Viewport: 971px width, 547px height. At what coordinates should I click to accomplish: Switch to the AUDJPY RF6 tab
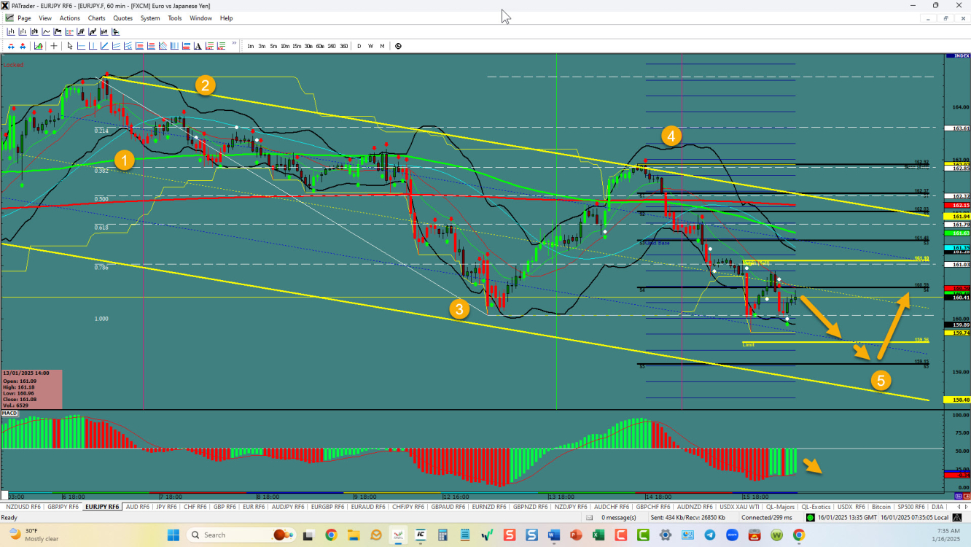[x=288, y=506]
